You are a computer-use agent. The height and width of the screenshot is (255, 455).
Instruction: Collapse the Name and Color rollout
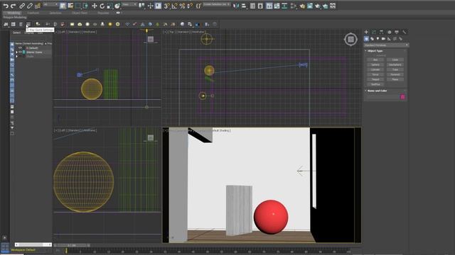click(377, 91)
